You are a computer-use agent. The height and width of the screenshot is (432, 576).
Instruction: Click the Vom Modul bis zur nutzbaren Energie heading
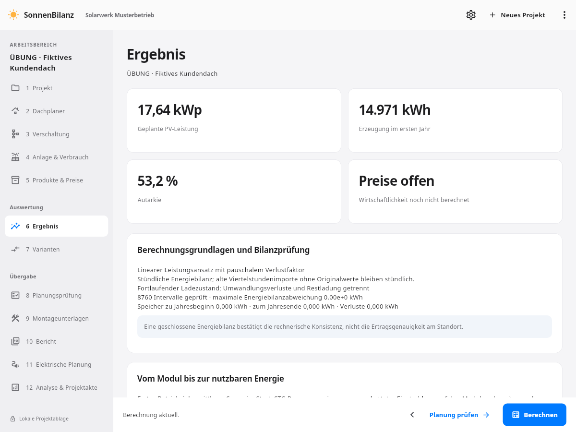211,379
